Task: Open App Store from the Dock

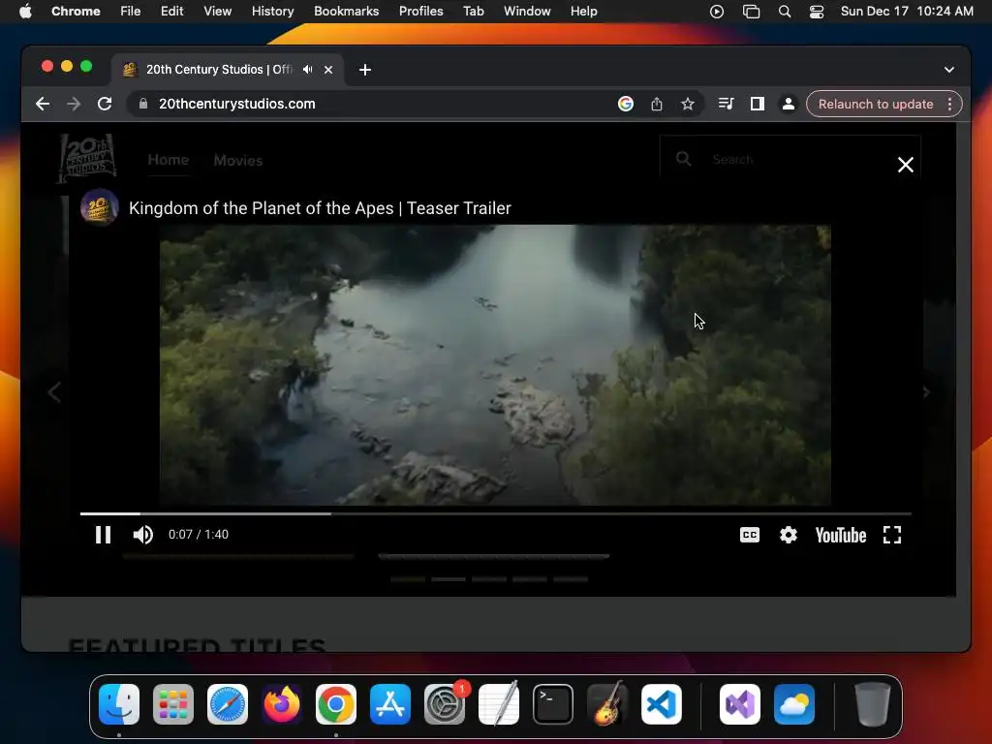Action: (x=390, y=704)
